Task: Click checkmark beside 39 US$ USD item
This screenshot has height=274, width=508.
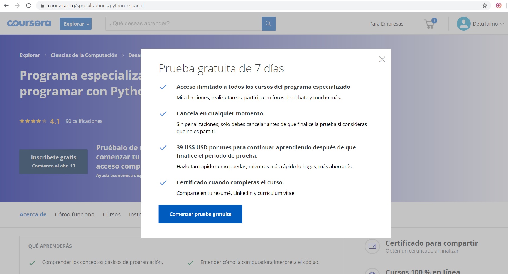Action: click(x=163, y=147)
